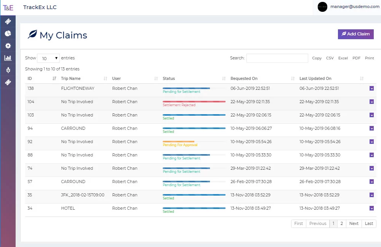The image size is (381, 247).
Task: Click the manager profile avatar
Action: coord(322,7)
